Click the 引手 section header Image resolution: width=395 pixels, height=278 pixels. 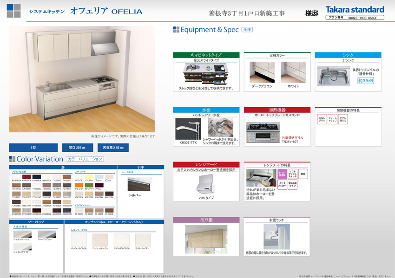click(x=140, y=167)
